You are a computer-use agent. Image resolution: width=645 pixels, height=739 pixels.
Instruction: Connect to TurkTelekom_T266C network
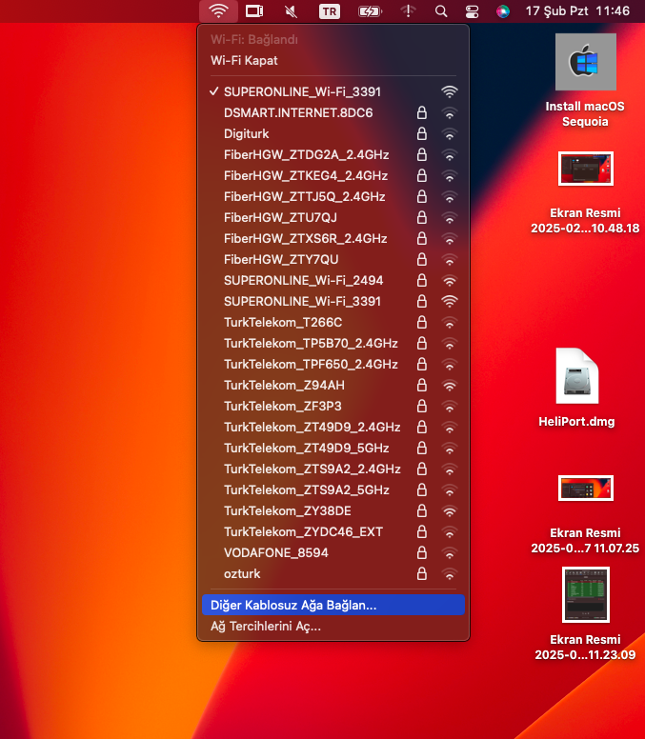333,323
